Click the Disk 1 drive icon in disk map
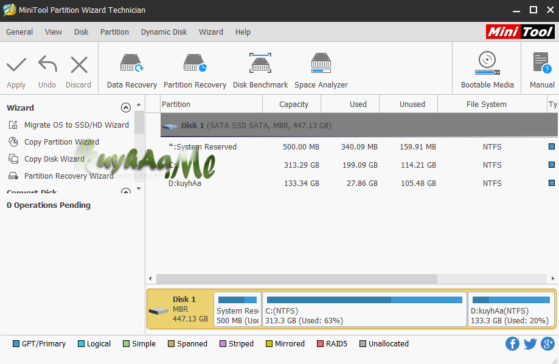This screenshot has width=559, height=364. point(159,311)
